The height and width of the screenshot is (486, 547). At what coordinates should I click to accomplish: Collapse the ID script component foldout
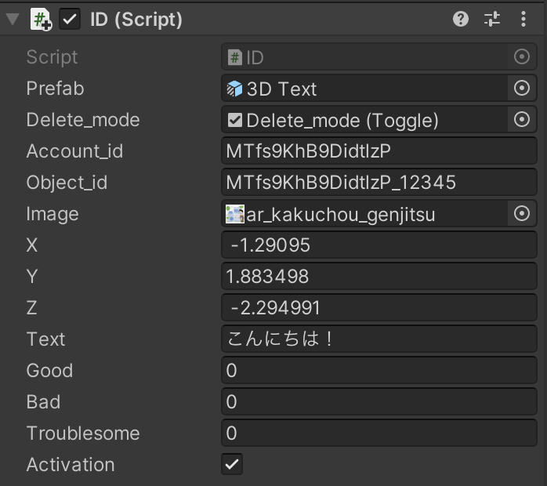click(12, 20)
